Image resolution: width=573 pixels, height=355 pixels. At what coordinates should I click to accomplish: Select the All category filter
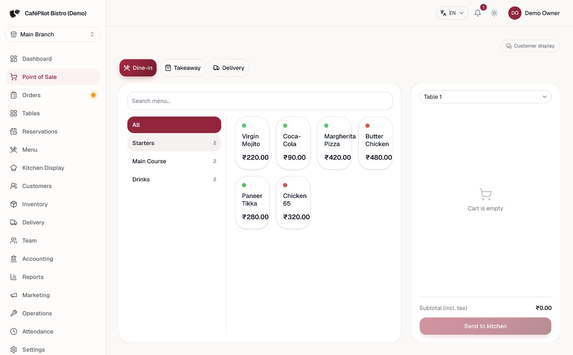pyautogui.click(x=174, y=125)
